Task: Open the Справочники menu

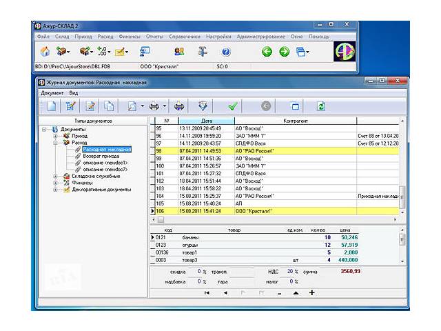Action: pyautogui.click(x=185, y=37)
